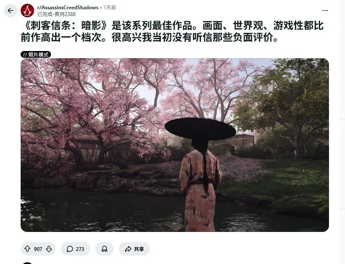This screenshot has width=345, height=264.
Task: Select the 照片模式 flair tag
Action: (x=36, y=55)
